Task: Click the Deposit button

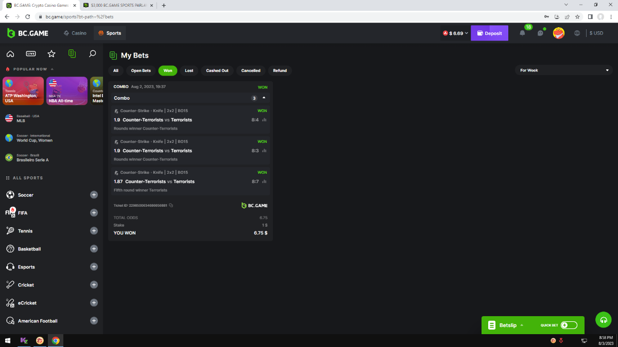Action: [489, 33]
